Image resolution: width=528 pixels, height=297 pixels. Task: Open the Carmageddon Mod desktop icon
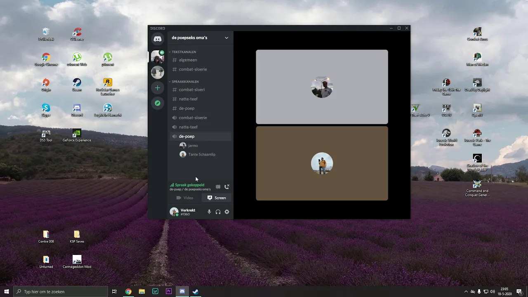[x=77, y=262]
